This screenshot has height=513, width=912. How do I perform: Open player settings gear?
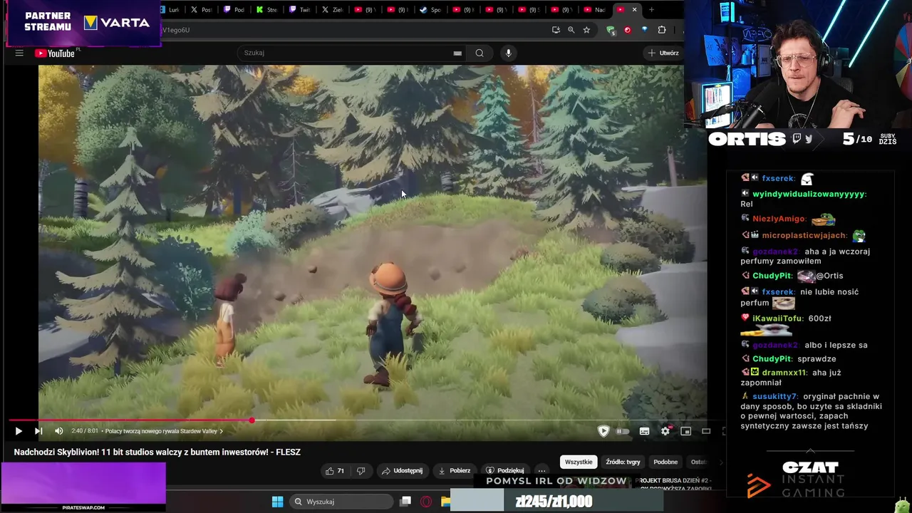click(665, 431)
